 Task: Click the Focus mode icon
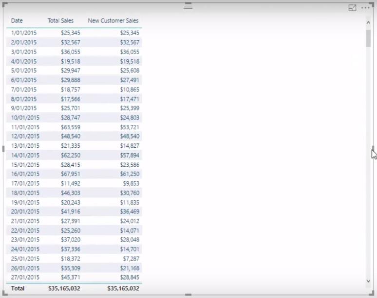click(352, 8)
